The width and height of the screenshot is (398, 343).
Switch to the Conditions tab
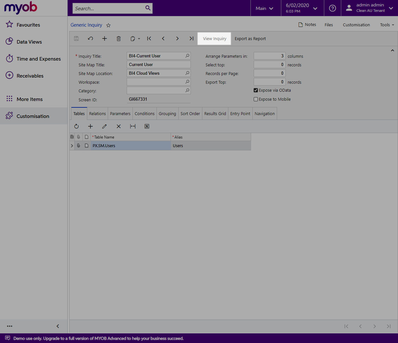point(145,113)
